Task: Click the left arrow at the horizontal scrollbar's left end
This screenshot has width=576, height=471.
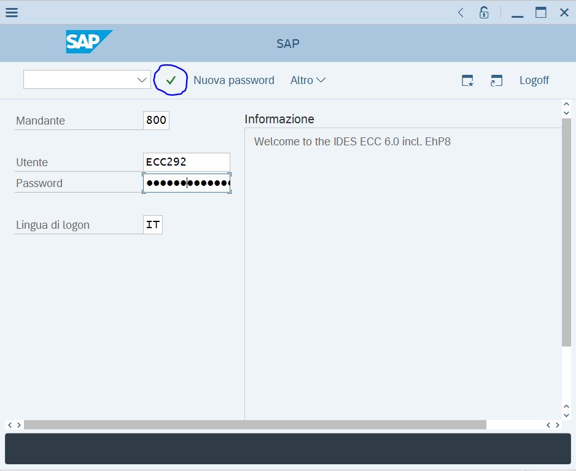Action: coord(10,425)
